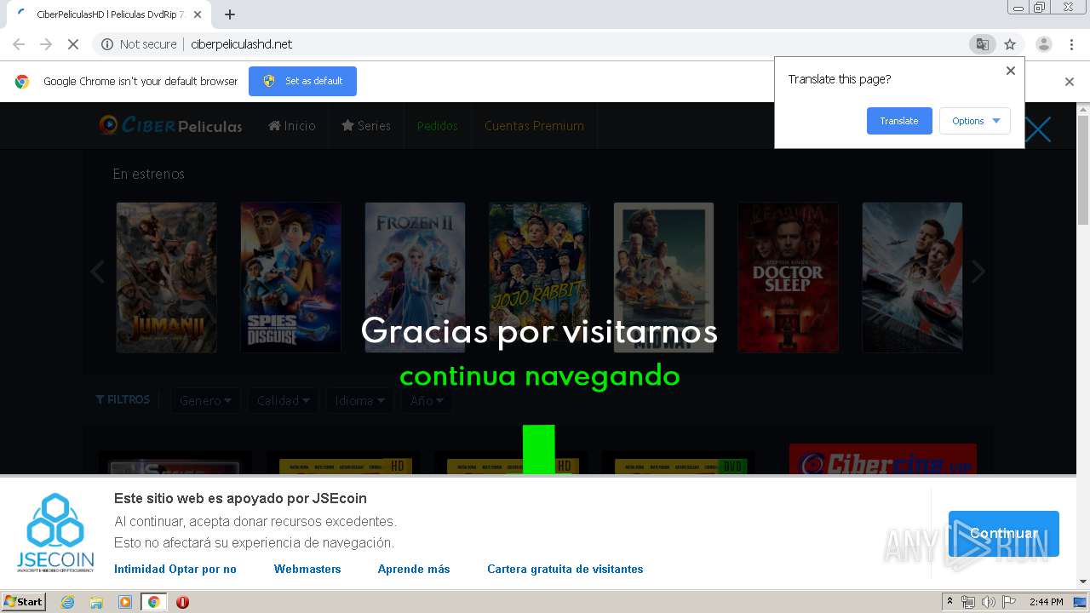Open the Spies in Disguise poster

[290, 278]
